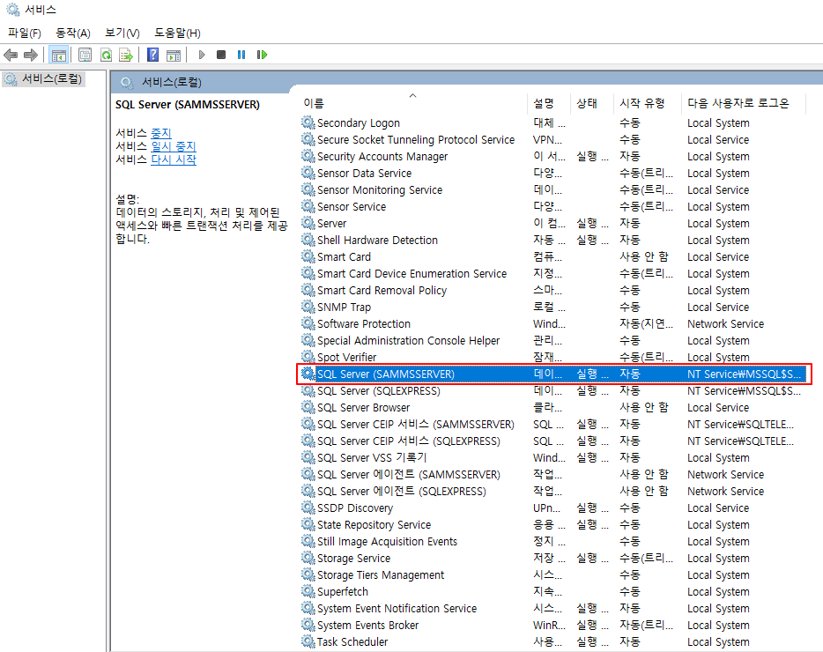Viewport: 823px width, 652px height.
Task: Click the gear icon of SSDP Discovery
Action: [308, 508]
